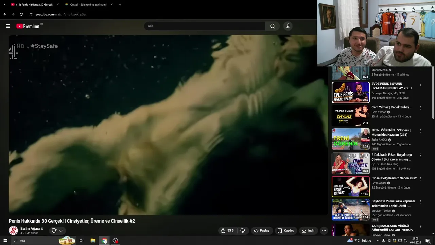
Task: Toggle subscription notification bell
Action: [x=54, y=231]
